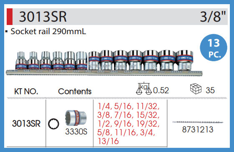This screenshot has width=234, height=152.
Task: Click the 12-point socket outline icon
Action: click(x=53, y=124)
